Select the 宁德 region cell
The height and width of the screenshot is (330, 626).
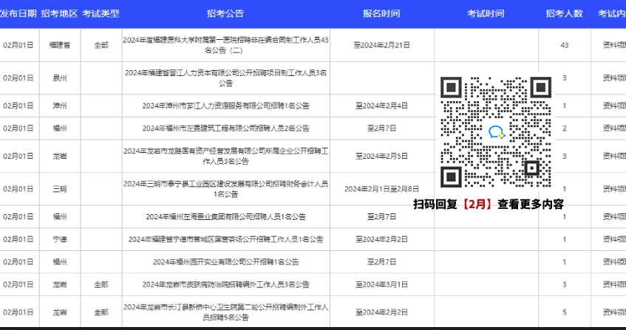tap(60, 239)
